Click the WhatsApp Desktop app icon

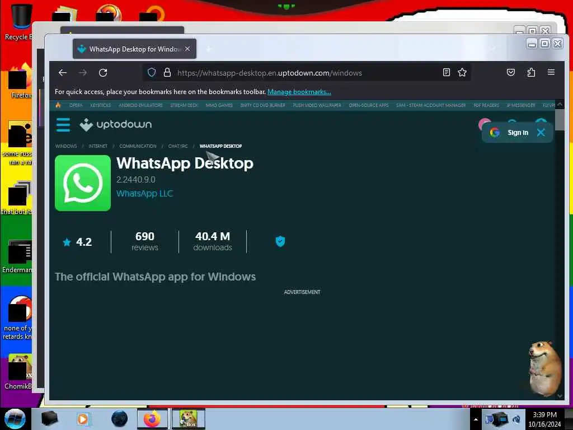click(x=83, y=183)
